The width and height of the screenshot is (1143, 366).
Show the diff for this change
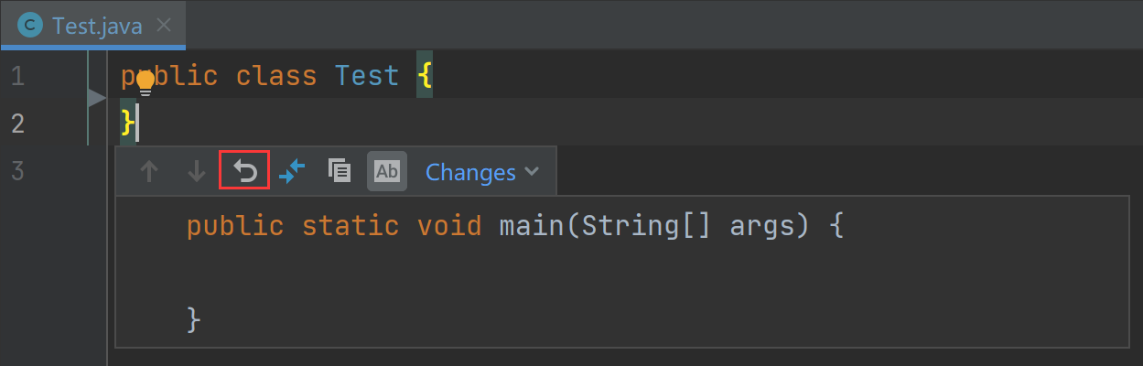pyautogui.click(x=293, y=171)
